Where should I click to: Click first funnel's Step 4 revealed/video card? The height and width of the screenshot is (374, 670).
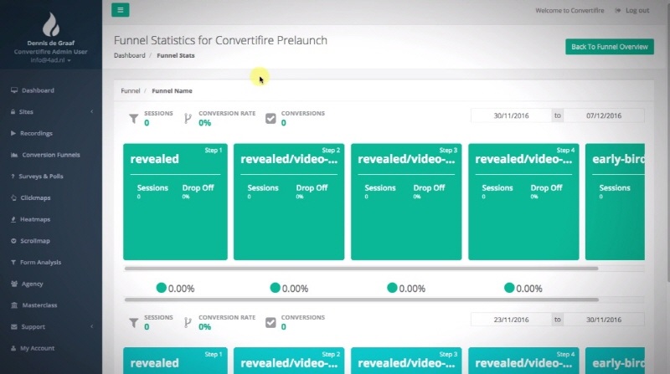tap(523, 202)
